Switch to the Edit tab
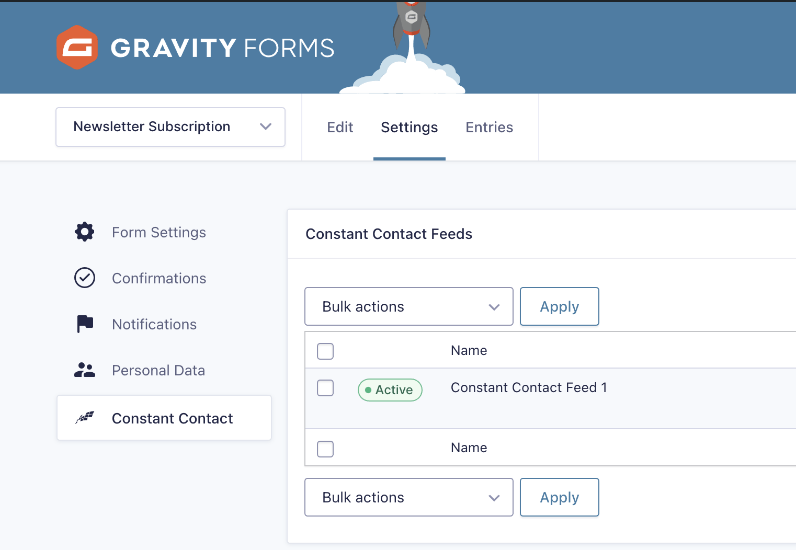 click(x=340, y=127)
